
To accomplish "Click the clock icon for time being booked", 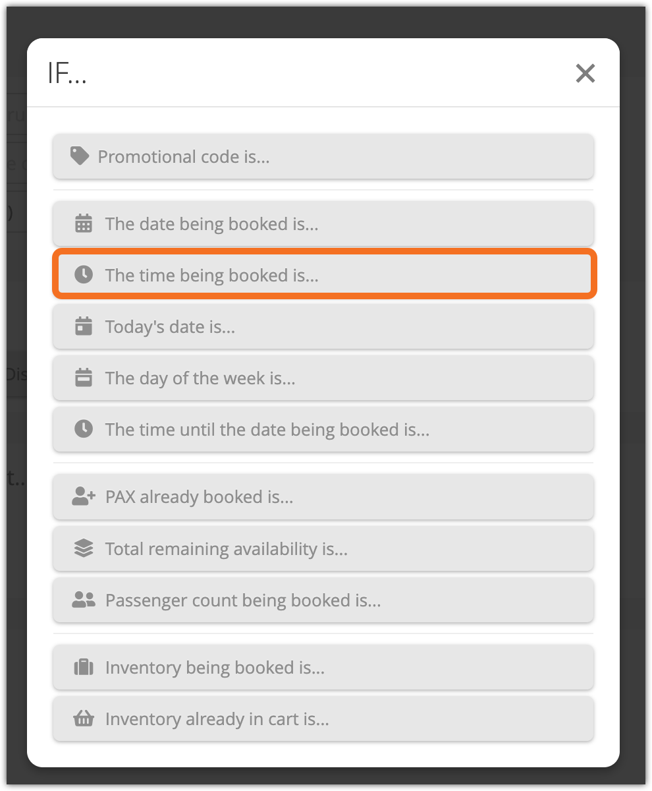I will pyautogui.click(x=84, y=275).
